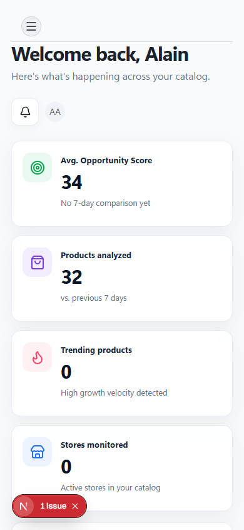Click the blue storefront icon
Viewport: 244px width, 530px height.
(38, 452)
